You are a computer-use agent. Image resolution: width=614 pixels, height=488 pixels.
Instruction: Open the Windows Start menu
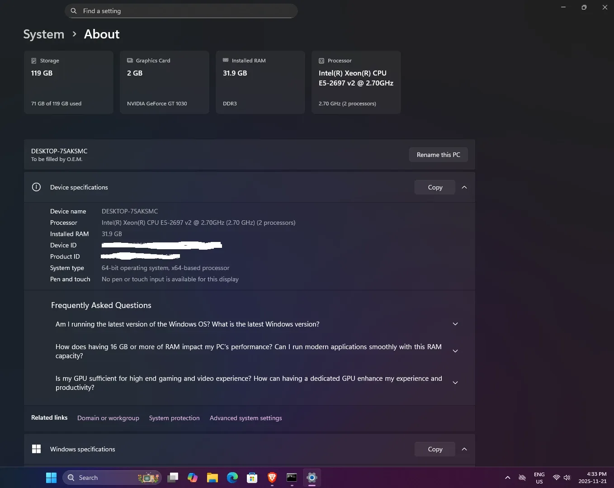51,478
